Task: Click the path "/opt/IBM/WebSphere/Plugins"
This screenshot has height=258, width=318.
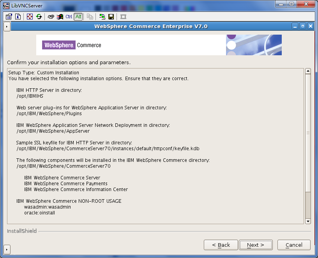Action: pyautogui.click(x=49, y=114)
